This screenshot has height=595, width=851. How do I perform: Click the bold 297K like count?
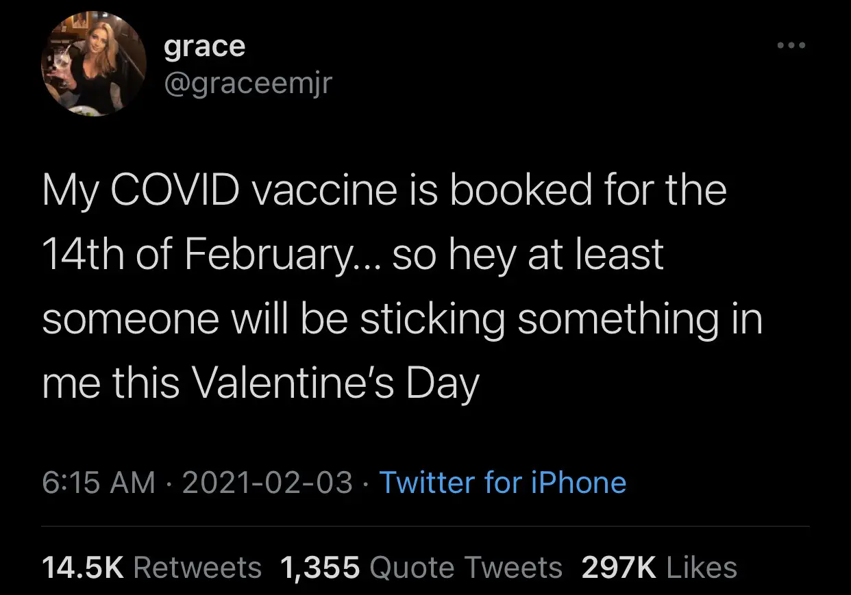[618, 568]
